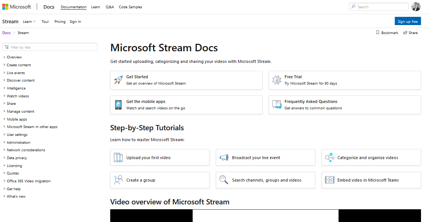Expand the Watch videos section
Viewport: 430px width, 222px height.
(4, 96)
